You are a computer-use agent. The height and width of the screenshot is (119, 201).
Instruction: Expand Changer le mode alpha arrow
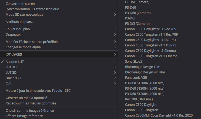click(115, 47)
